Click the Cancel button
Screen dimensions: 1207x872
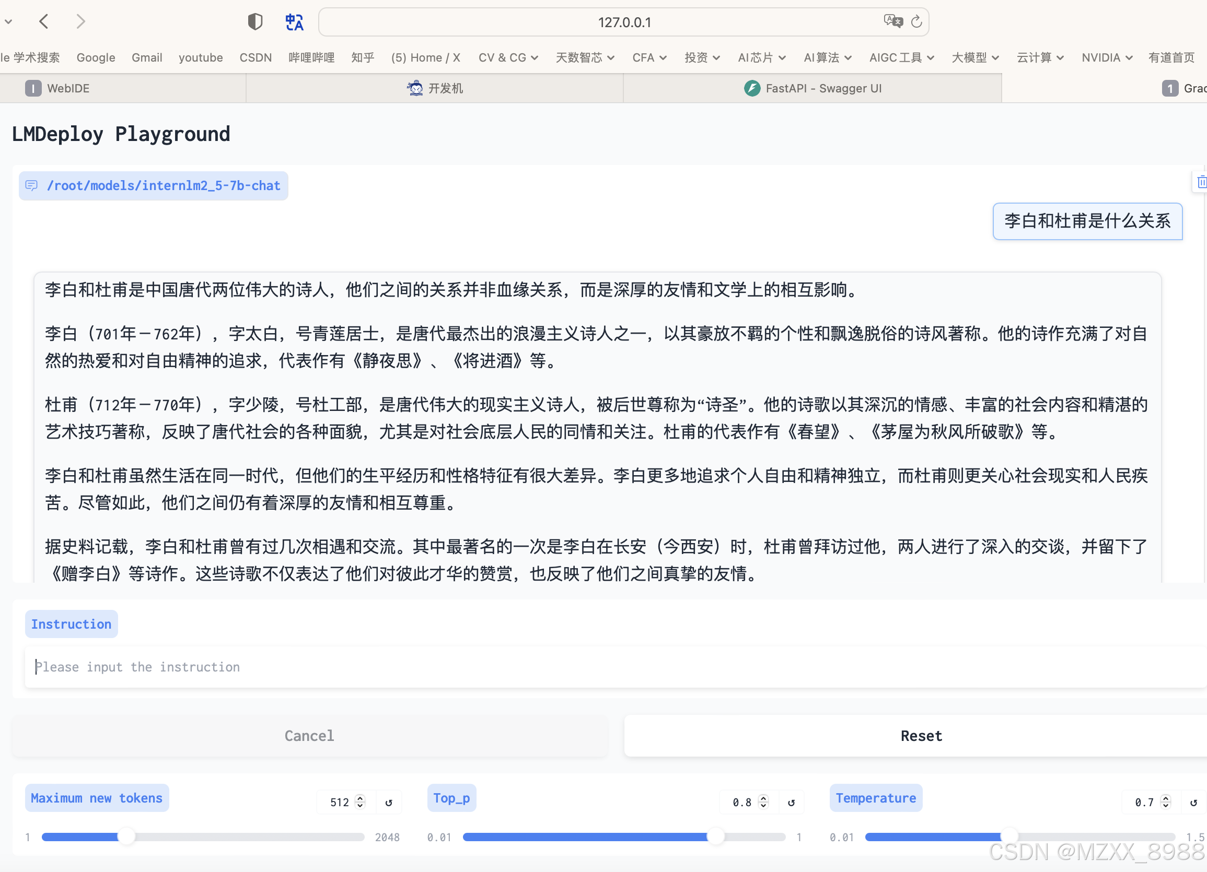(309, 736)
